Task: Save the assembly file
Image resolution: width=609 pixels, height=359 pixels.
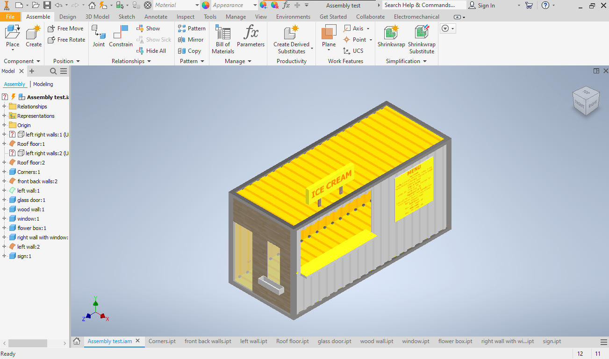Action: click(47, 5)
